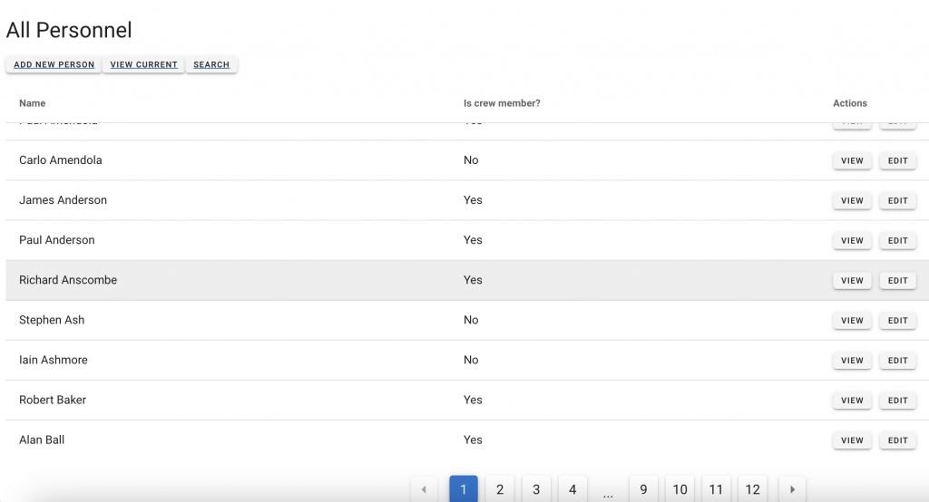Screen dimensions: 929x502
Task: Edit Alan Ball's details
Action: click(x=897, y=440)
